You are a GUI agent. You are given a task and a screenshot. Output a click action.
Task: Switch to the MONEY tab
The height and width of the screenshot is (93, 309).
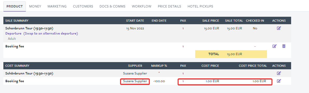pyautogui.click(x=35, y=6)
